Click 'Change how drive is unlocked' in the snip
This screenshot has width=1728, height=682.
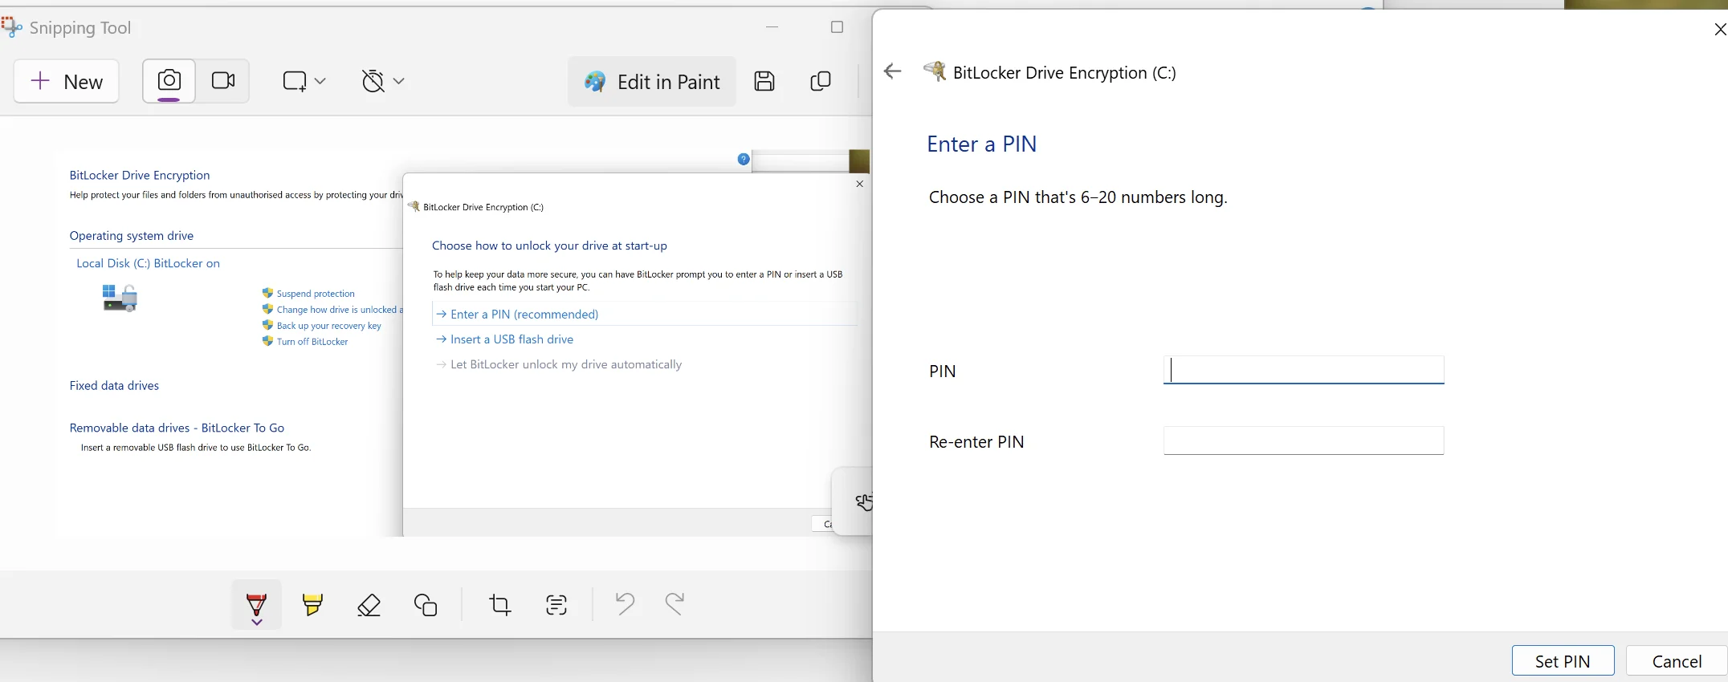click(340, 310)
